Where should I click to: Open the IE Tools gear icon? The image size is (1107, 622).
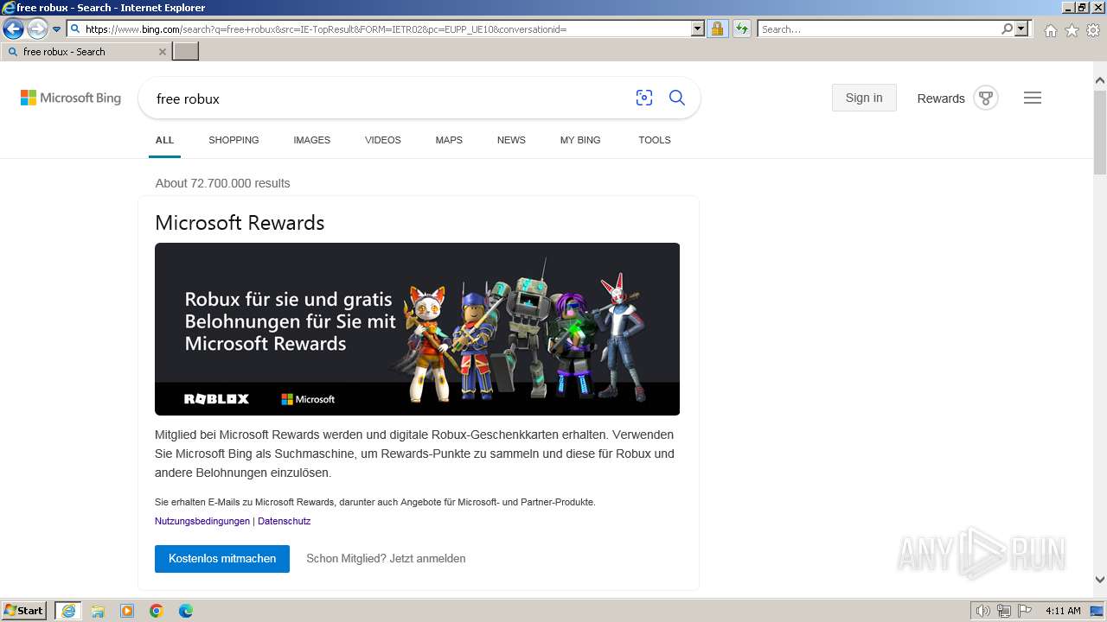(x=1093, y=30)
